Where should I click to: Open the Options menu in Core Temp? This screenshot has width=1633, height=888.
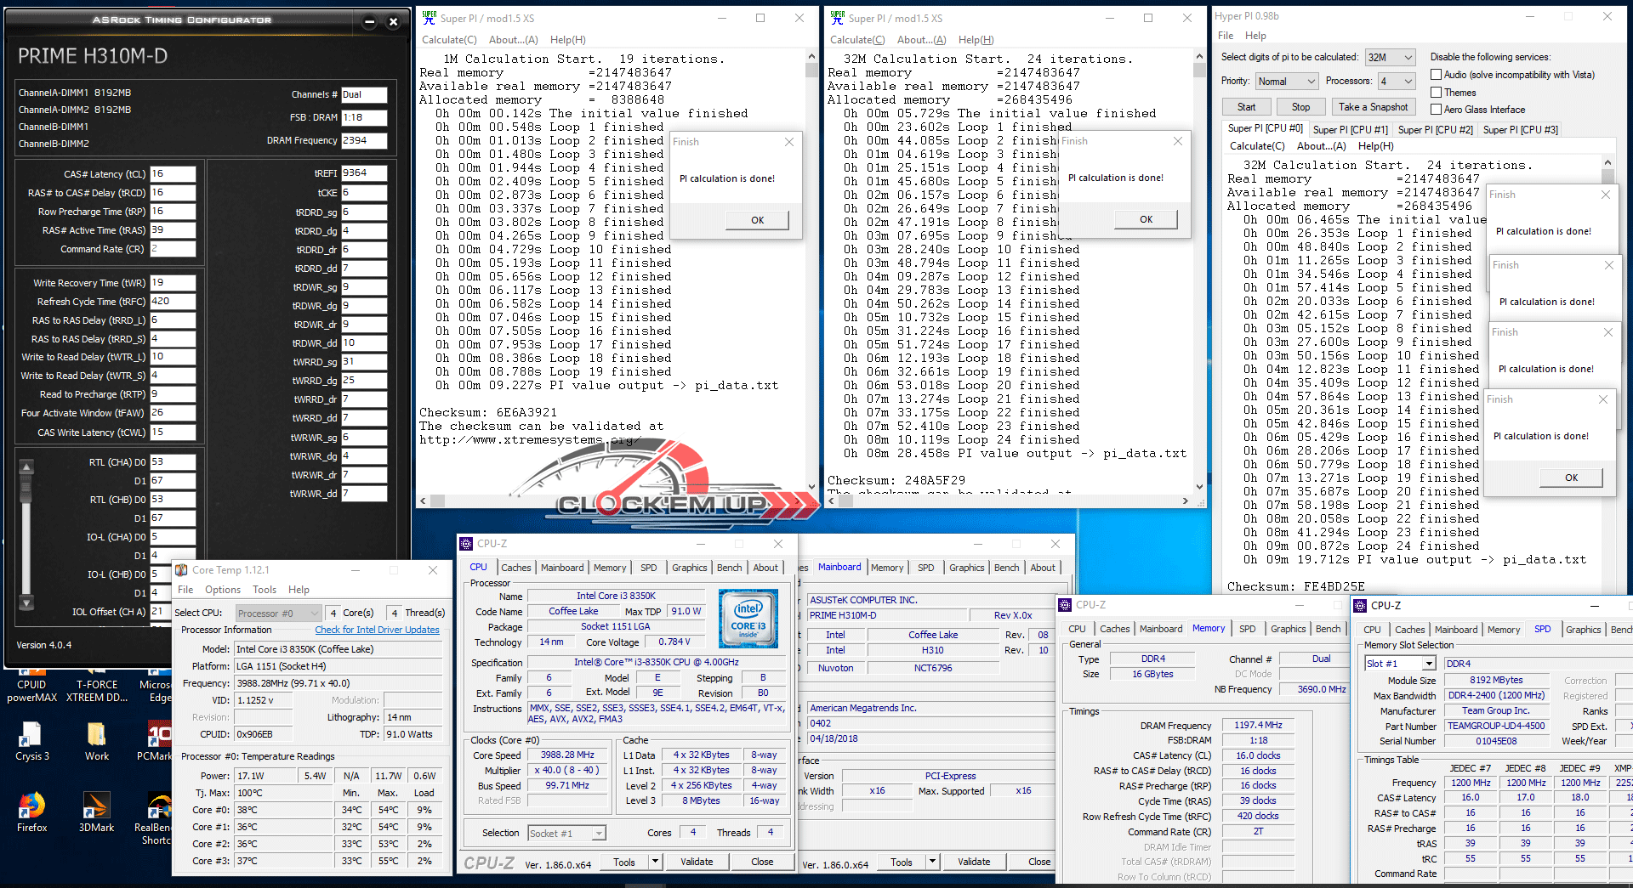[x=222, y=590]
